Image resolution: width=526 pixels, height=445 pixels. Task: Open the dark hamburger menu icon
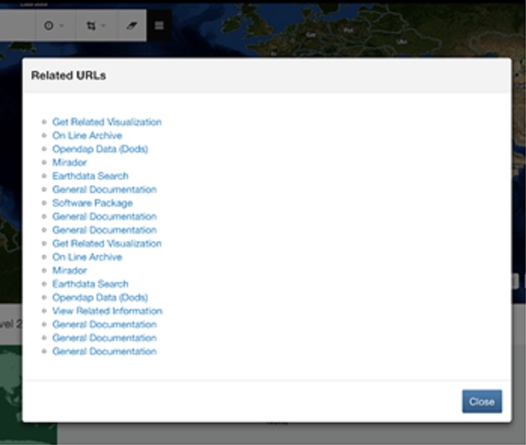tap(159, 26)
